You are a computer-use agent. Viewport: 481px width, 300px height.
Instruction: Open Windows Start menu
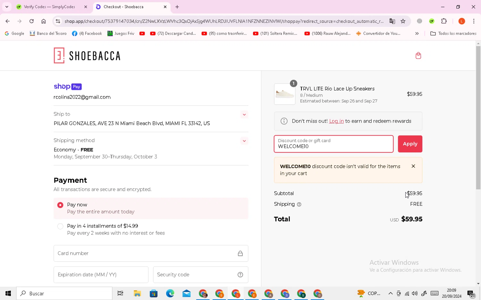point(8,293)
